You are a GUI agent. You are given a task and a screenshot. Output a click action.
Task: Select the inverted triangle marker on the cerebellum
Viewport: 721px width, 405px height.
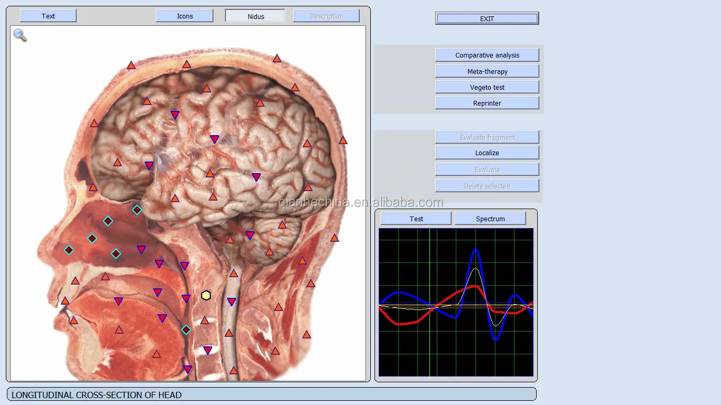(x=250, y=235)
